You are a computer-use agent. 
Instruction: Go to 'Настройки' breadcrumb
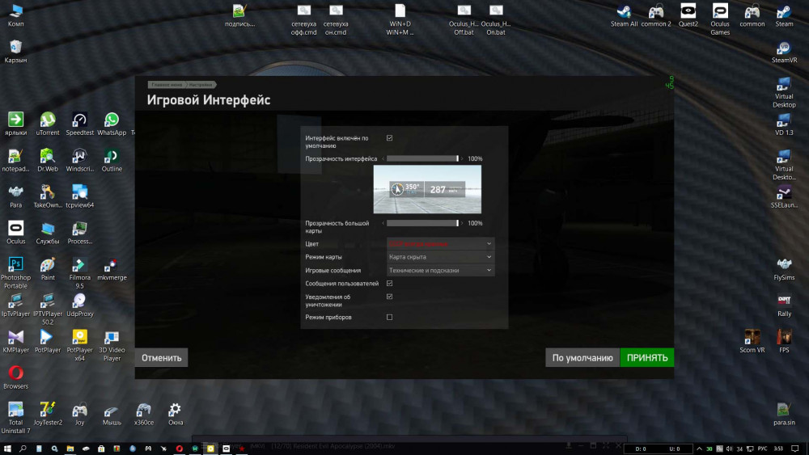201,85
